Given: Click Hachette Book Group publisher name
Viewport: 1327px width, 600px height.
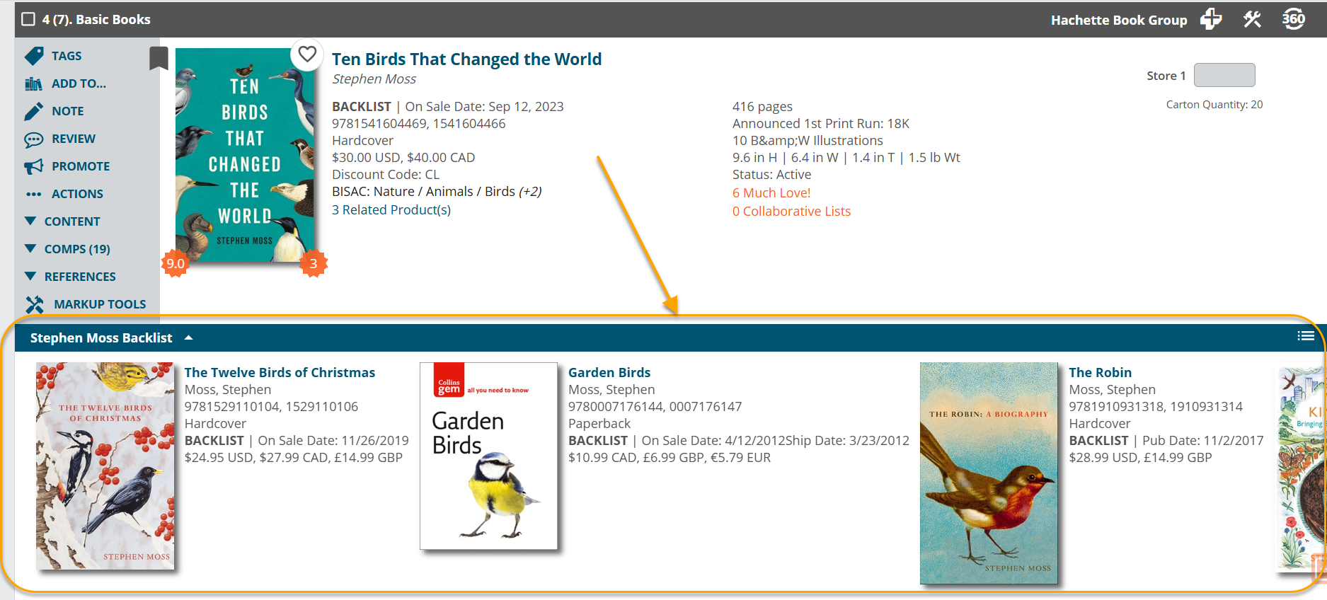Looking at the screenshot, I should coord(1119,20).
